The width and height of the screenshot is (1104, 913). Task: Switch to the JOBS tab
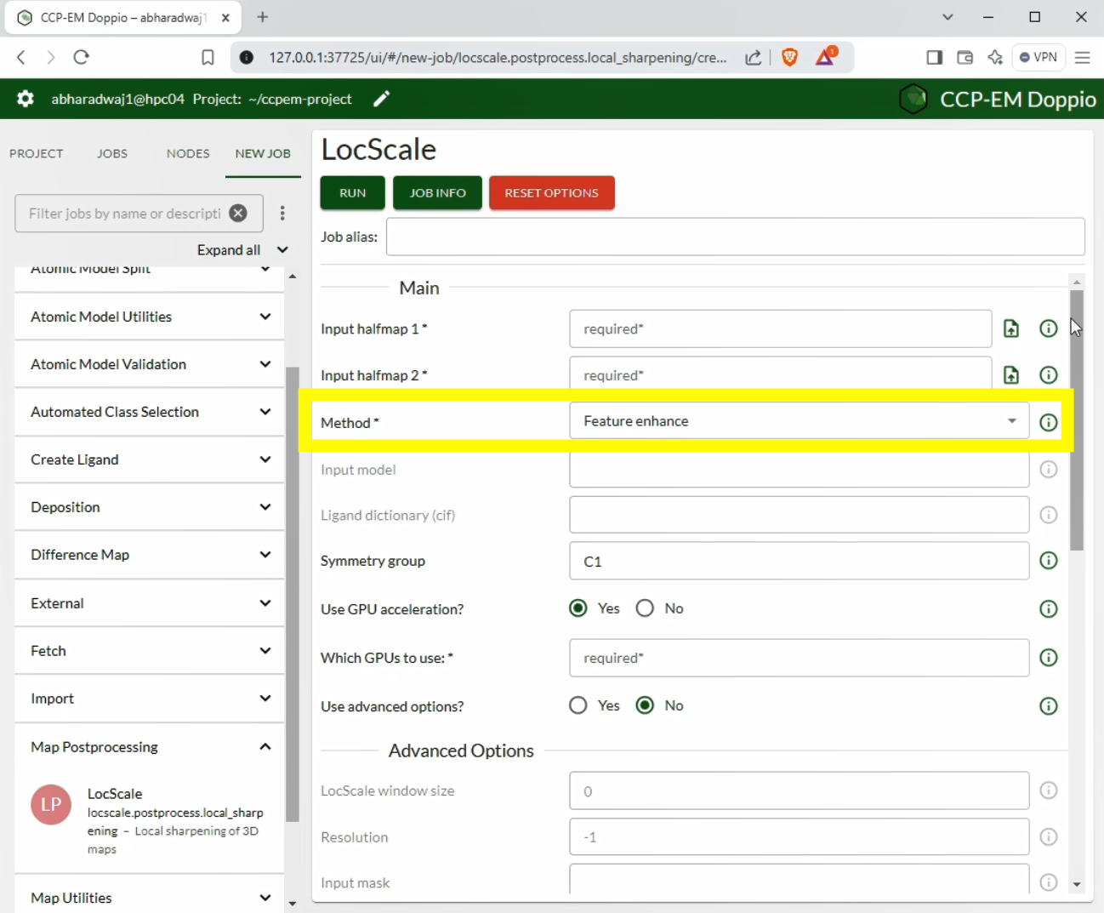coord(112,153)
